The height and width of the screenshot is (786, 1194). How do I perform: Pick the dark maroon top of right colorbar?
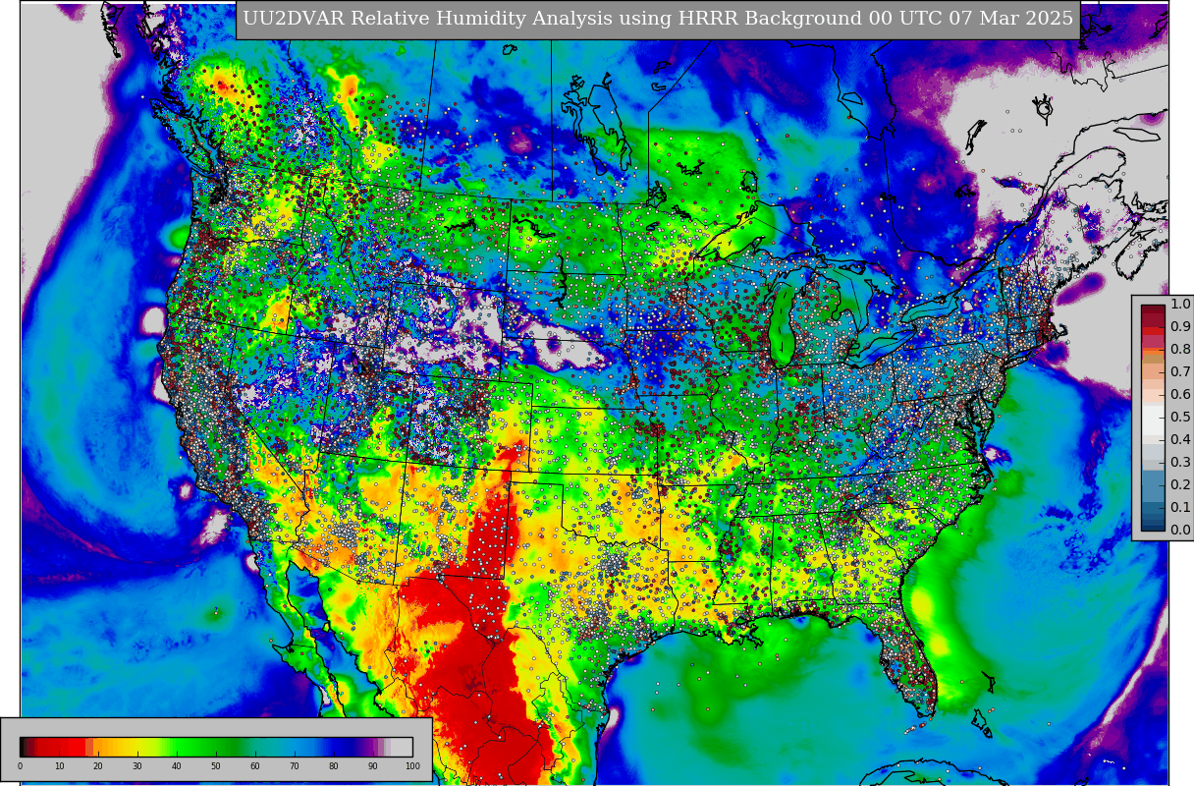1153,309
